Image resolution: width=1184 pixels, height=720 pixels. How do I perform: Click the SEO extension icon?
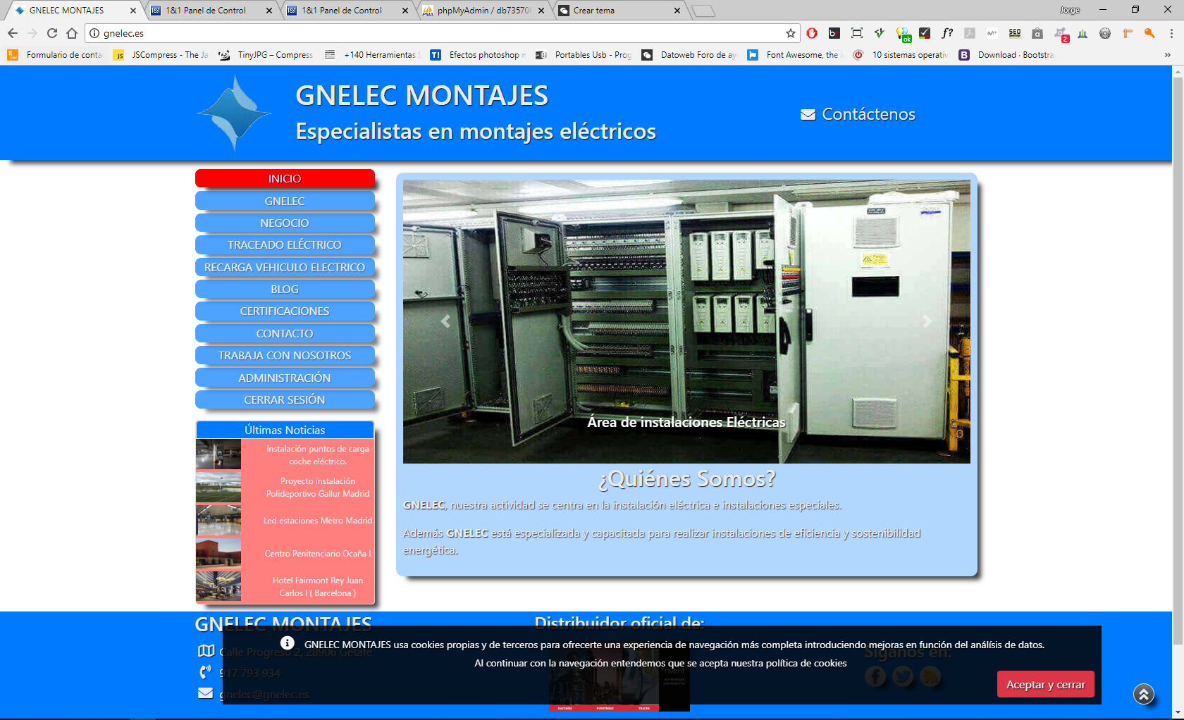pyautogui.click(x=1015, y=33)
